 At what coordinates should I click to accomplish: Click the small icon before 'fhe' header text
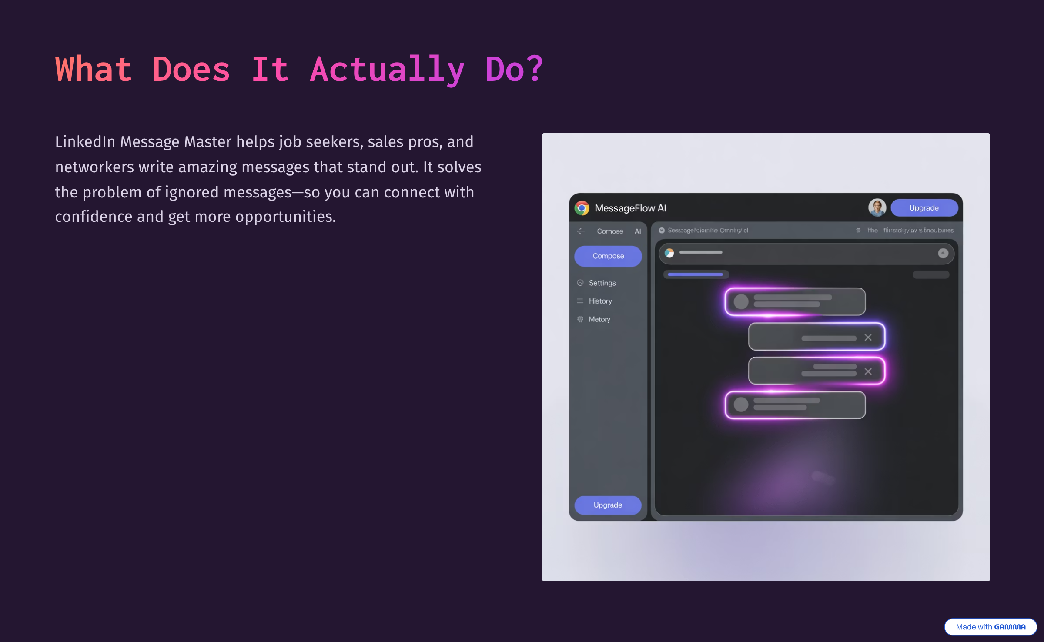pyautogui.click(x=858, y=231)
